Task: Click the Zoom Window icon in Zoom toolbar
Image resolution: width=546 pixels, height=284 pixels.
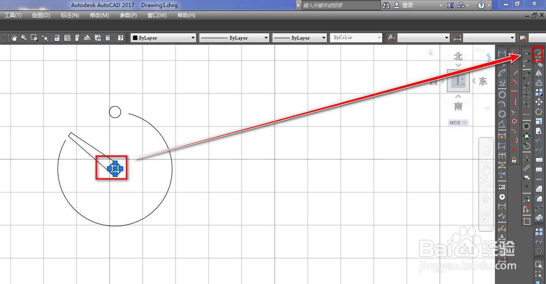Action: pyautogui.click(x=539, y=265)
